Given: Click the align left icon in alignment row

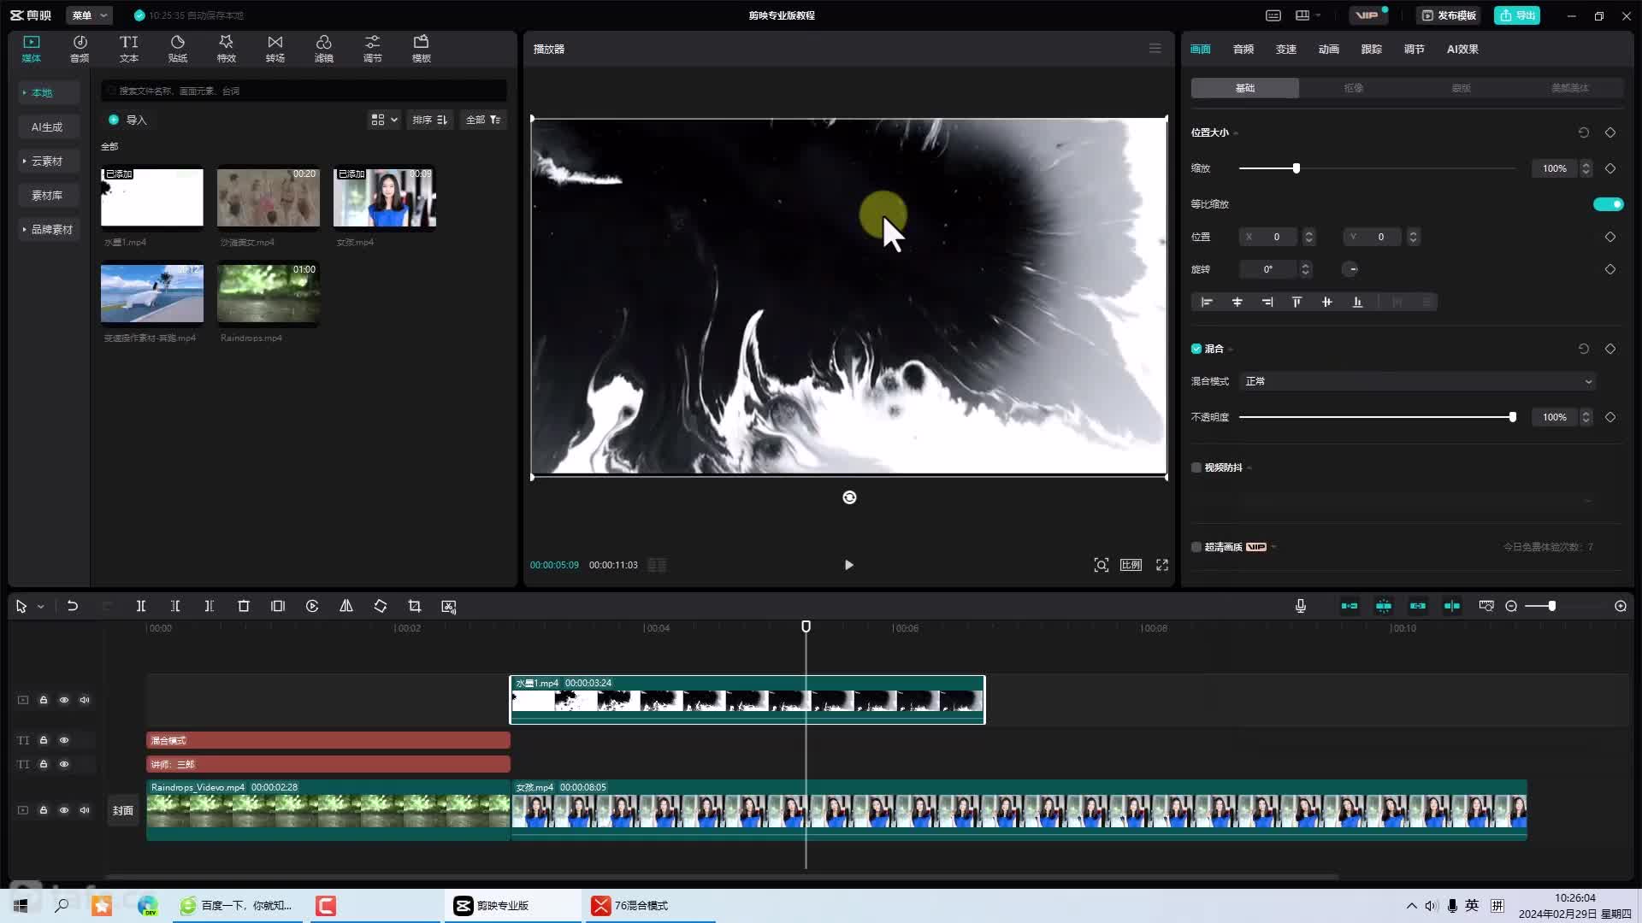Looking at the screenshot, I should pos(1207,302).
